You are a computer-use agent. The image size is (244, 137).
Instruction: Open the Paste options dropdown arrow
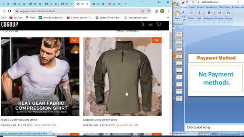[x=177, y=21]
